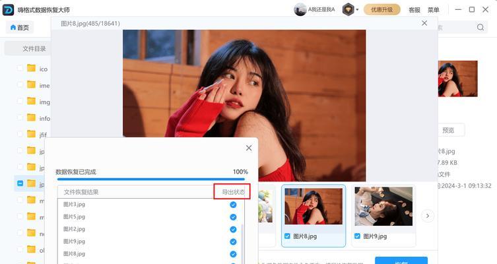Click the search magnifier icon

coord(481,27)
